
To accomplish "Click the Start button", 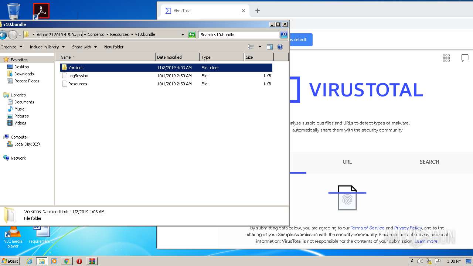I will [x=10, y=261].
